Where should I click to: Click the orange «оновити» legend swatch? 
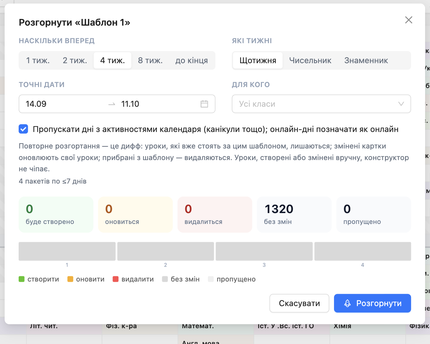(70, 279)
